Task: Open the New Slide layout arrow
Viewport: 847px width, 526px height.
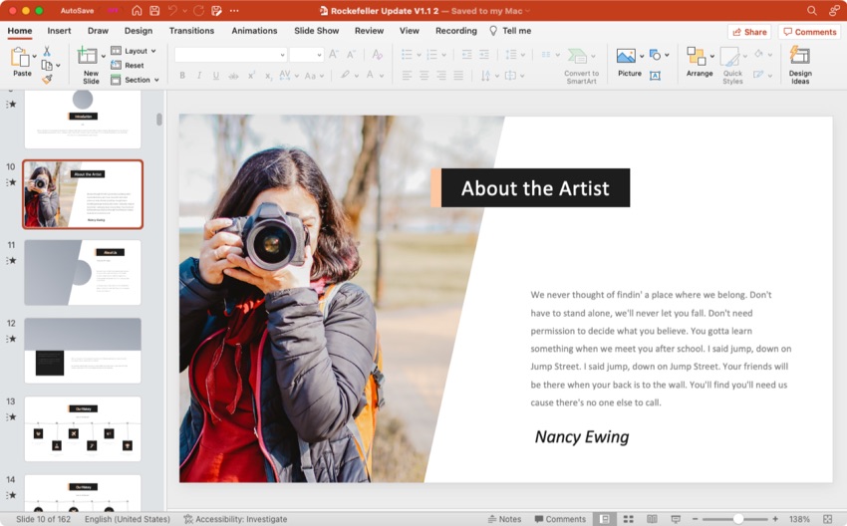Action: (104, 56)
